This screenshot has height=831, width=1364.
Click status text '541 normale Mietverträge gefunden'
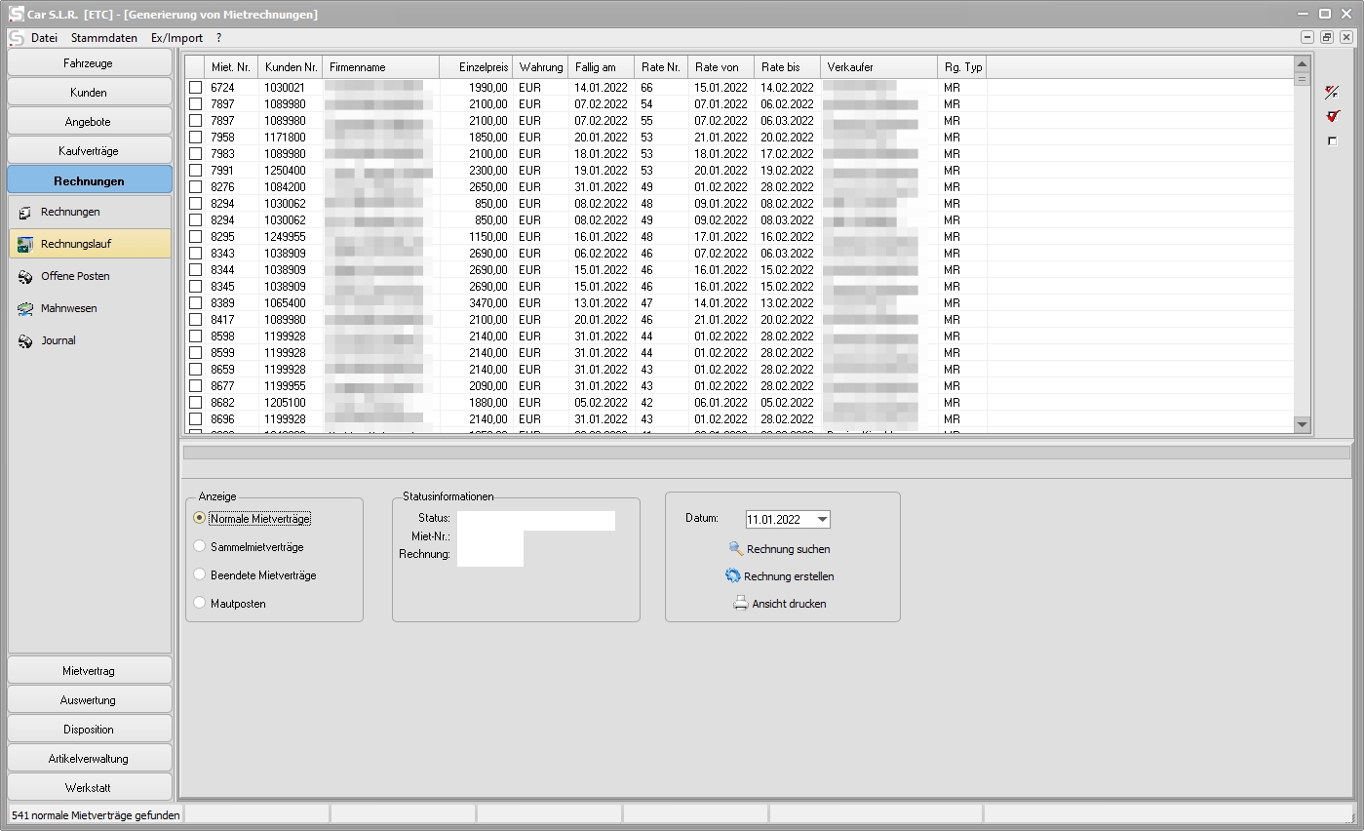pos(96,814)
